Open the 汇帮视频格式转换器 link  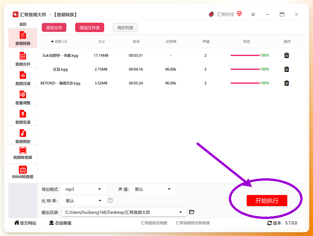193,223
